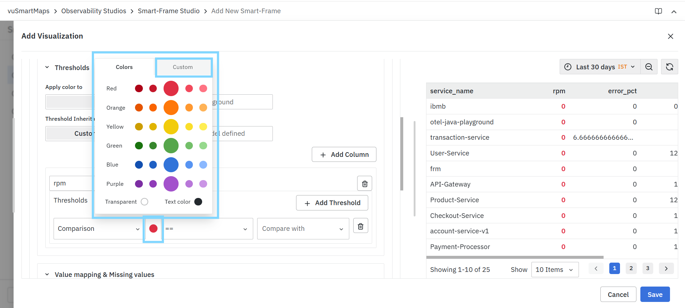
Task: Open the == operator dropdown
Action: [x=207, y=229]
